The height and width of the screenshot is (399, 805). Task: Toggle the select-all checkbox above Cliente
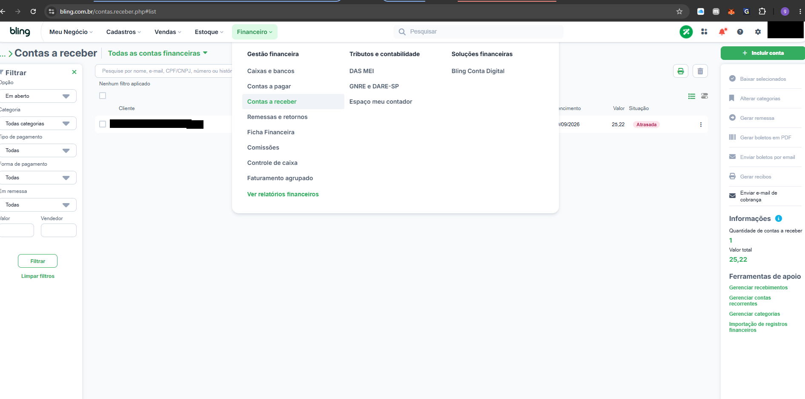click(103, 96)
